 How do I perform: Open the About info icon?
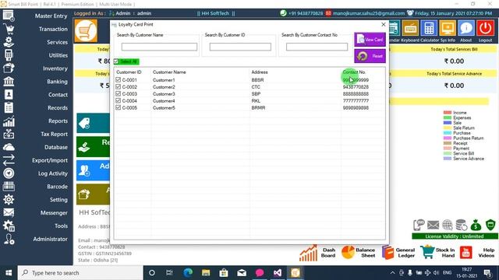[x=466, y=29]
